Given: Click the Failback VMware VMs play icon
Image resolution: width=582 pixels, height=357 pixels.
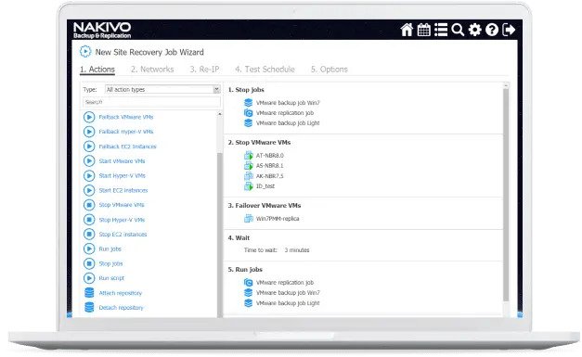Looking at the screenshot, I should coord(89,117).
